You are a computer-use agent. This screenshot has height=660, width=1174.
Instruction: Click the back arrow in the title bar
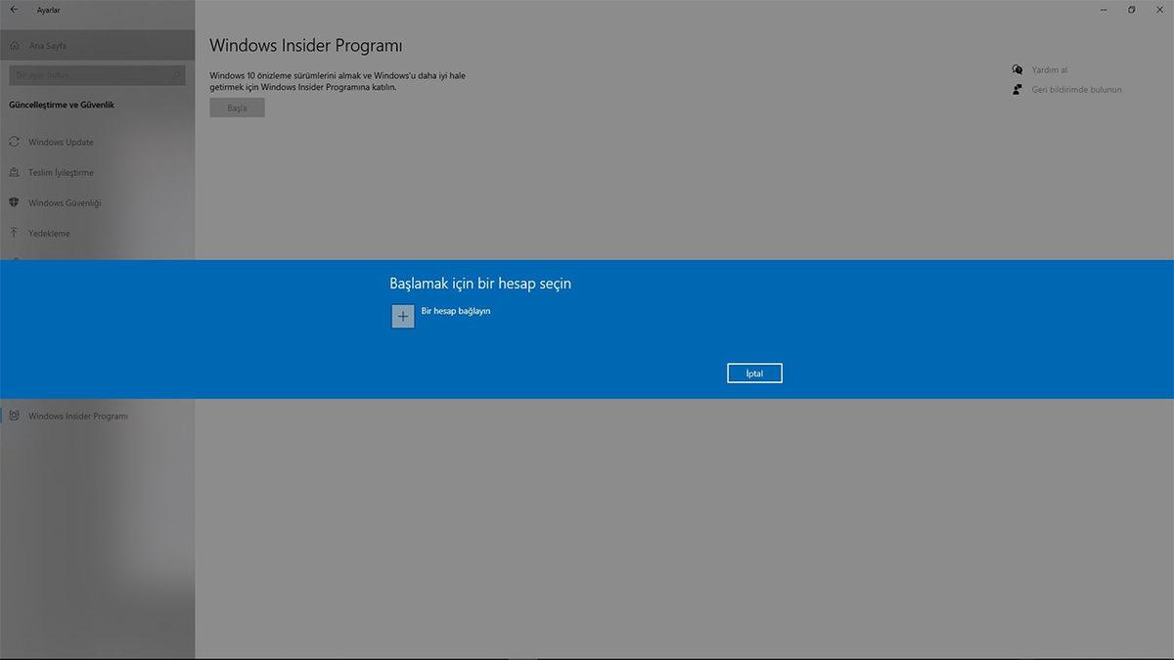14,9
